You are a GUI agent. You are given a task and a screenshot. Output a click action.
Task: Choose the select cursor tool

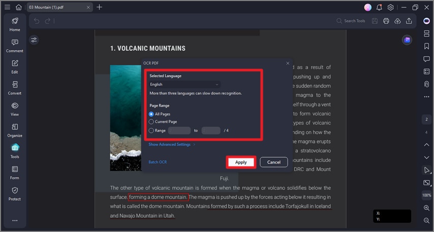426,170
